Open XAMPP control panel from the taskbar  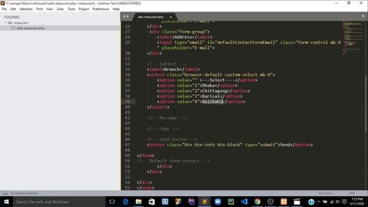pyautogui.click(x=283, y=202)
